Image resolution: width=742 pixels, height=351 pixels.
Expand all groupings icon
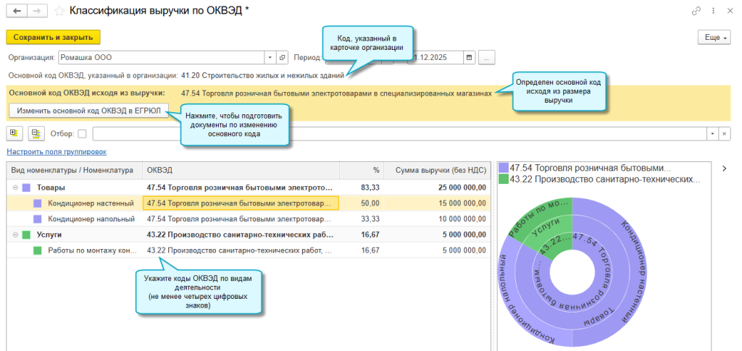coord(14,133)
